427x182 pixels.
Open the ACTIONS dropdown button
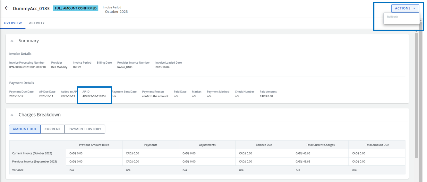tap(405, 8)
